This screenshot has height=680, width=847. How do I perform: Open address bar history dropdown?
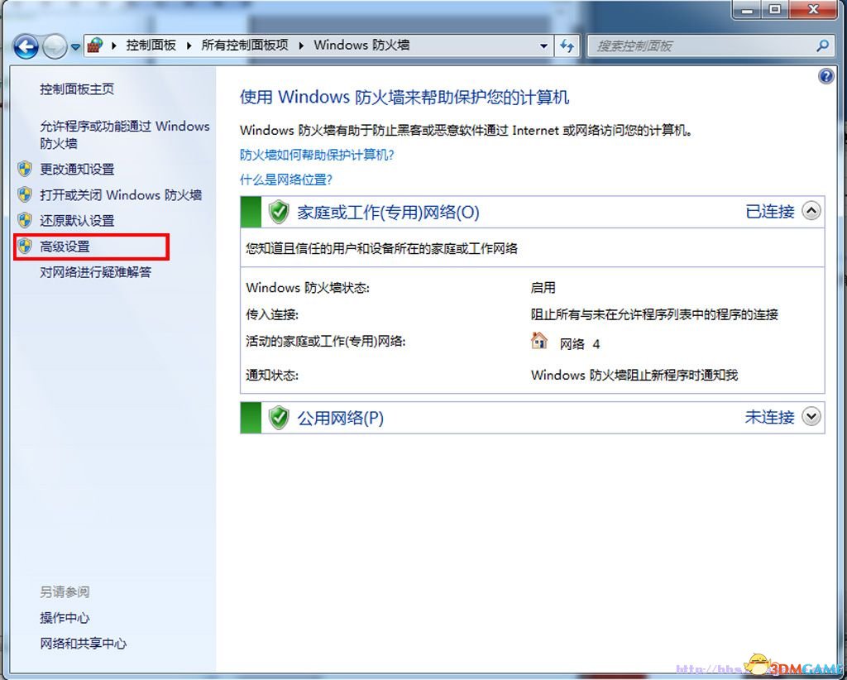coord(544,45)
